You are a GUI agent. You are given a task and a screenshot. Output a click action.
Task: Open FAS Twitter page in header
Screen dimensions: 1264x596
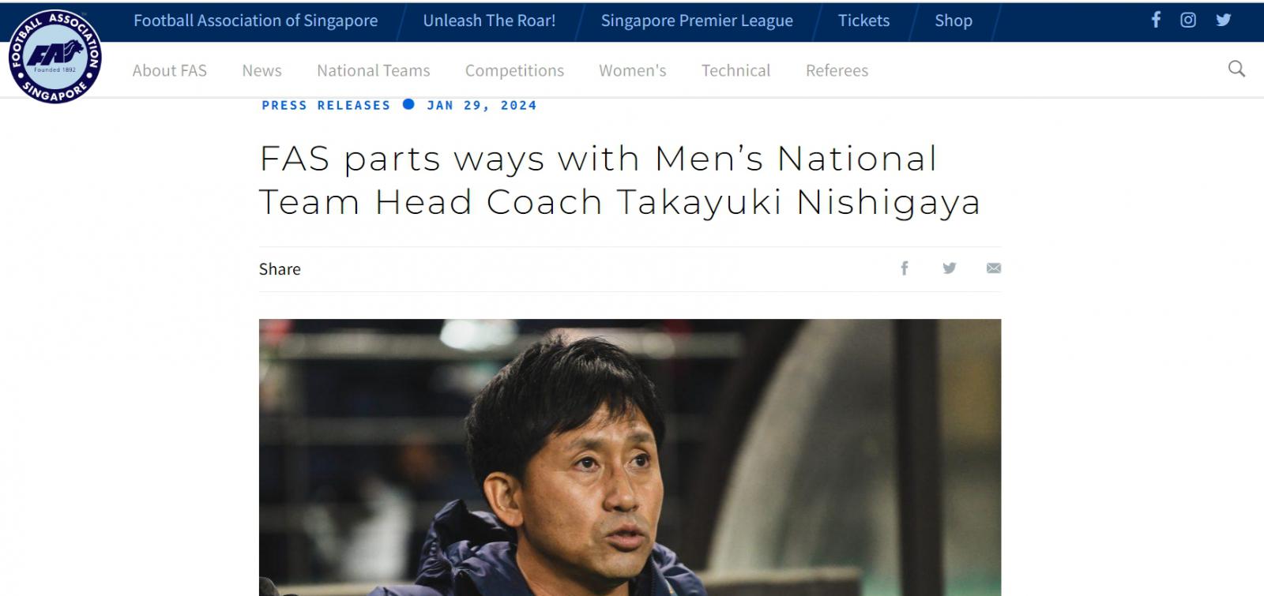click(1224, 20)
